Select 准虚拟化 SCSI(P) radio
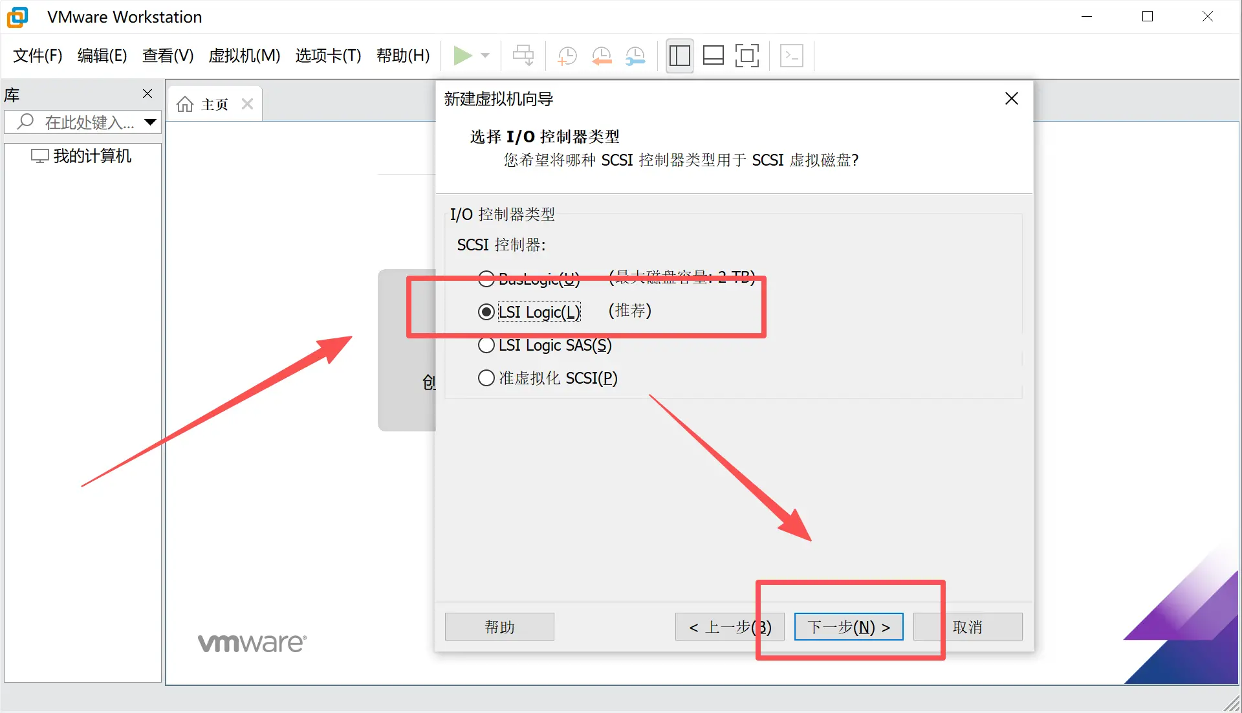 (x=486, y=378)
